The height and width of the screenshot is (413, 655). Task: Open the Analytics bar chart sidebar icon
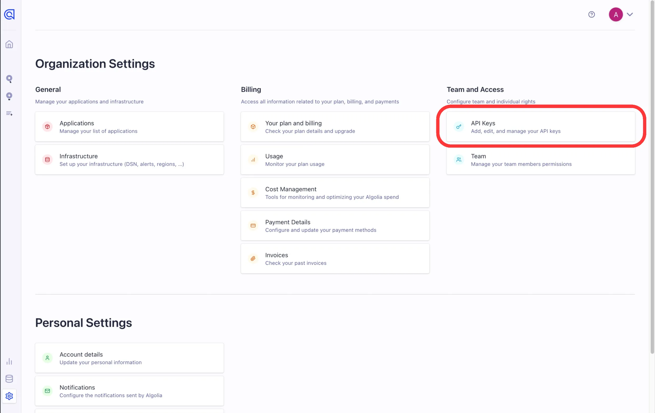click(9, 361)
